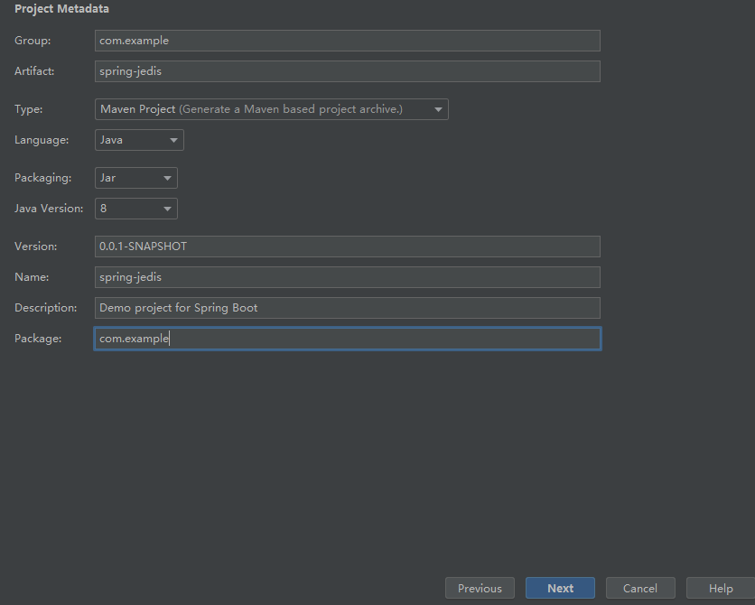Cancel the project wizard
This screenshot has height=605, width=755.
click(640, 588)
